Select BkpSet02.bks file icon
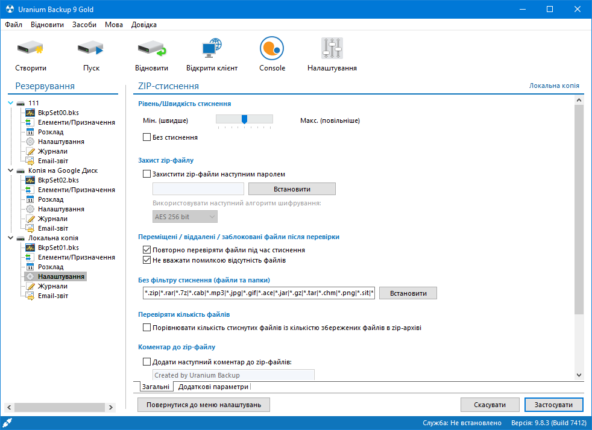 coord(30,180)
